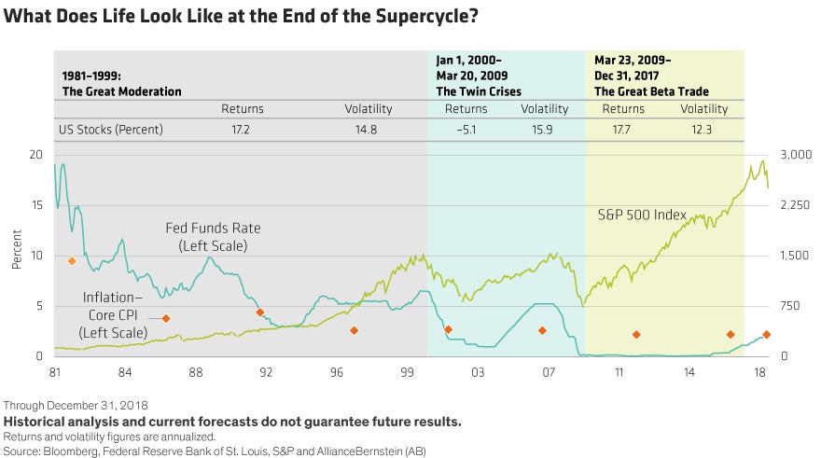821x458 pixels.
Task: Click the 17.2 returns value for US Stocks
Action: click(241, 130)
